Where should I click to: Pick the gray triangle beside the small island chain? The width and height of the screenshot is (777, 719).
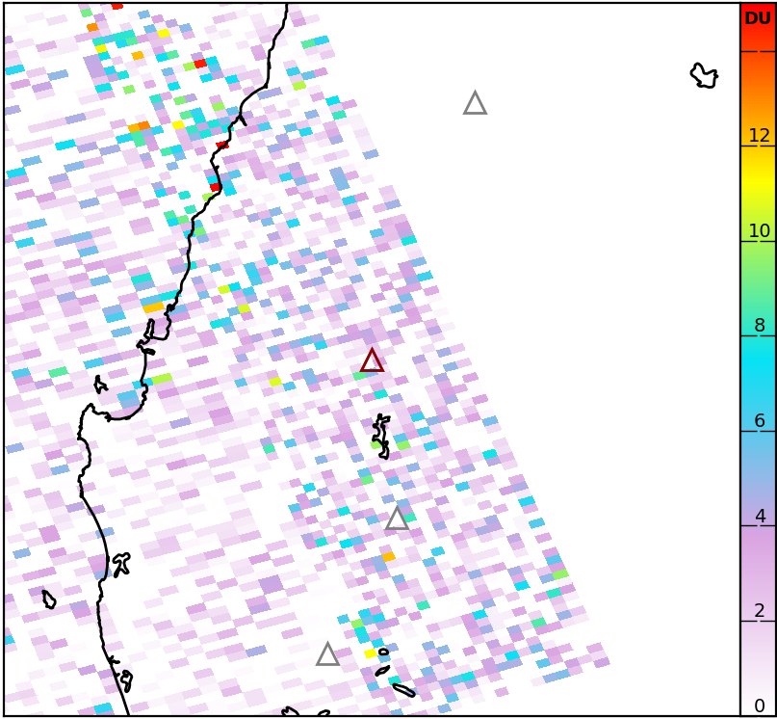pos(327,654)
